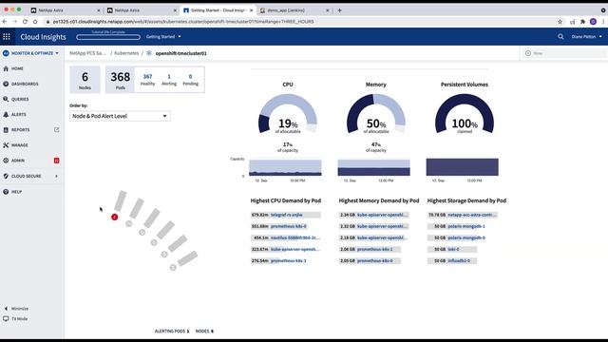Click the Reports external-link icon
This screenshot has height=342, width=608.
point(57,129)
